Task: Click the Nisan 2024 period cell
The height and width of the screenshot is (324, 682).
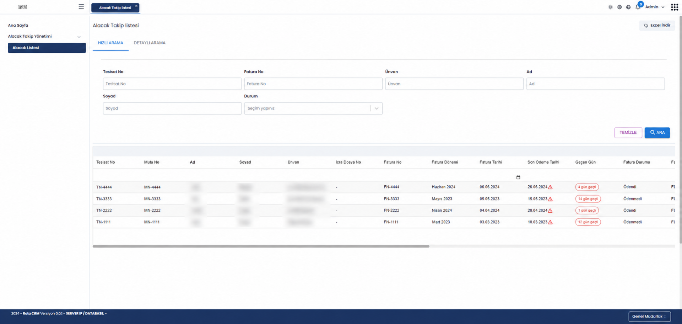Action: pos(442,211)
